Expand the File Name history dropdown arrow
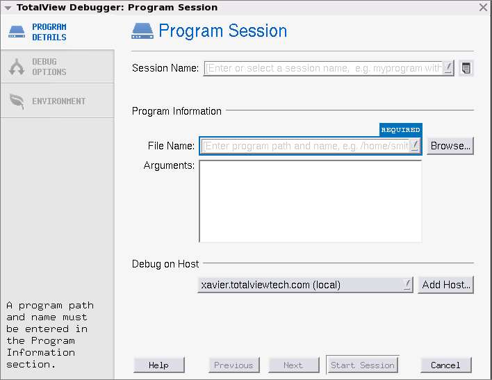492x380 pixels. point(415,146)
